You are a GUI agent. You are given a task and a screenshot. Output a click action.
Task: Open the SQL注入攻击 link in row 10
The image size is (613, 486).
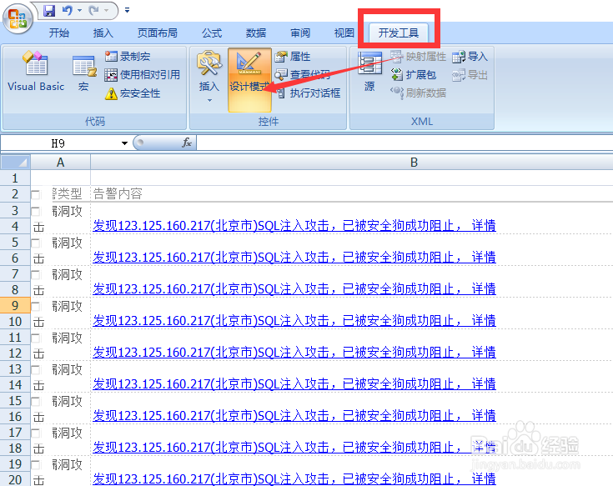tap(294, 320)
